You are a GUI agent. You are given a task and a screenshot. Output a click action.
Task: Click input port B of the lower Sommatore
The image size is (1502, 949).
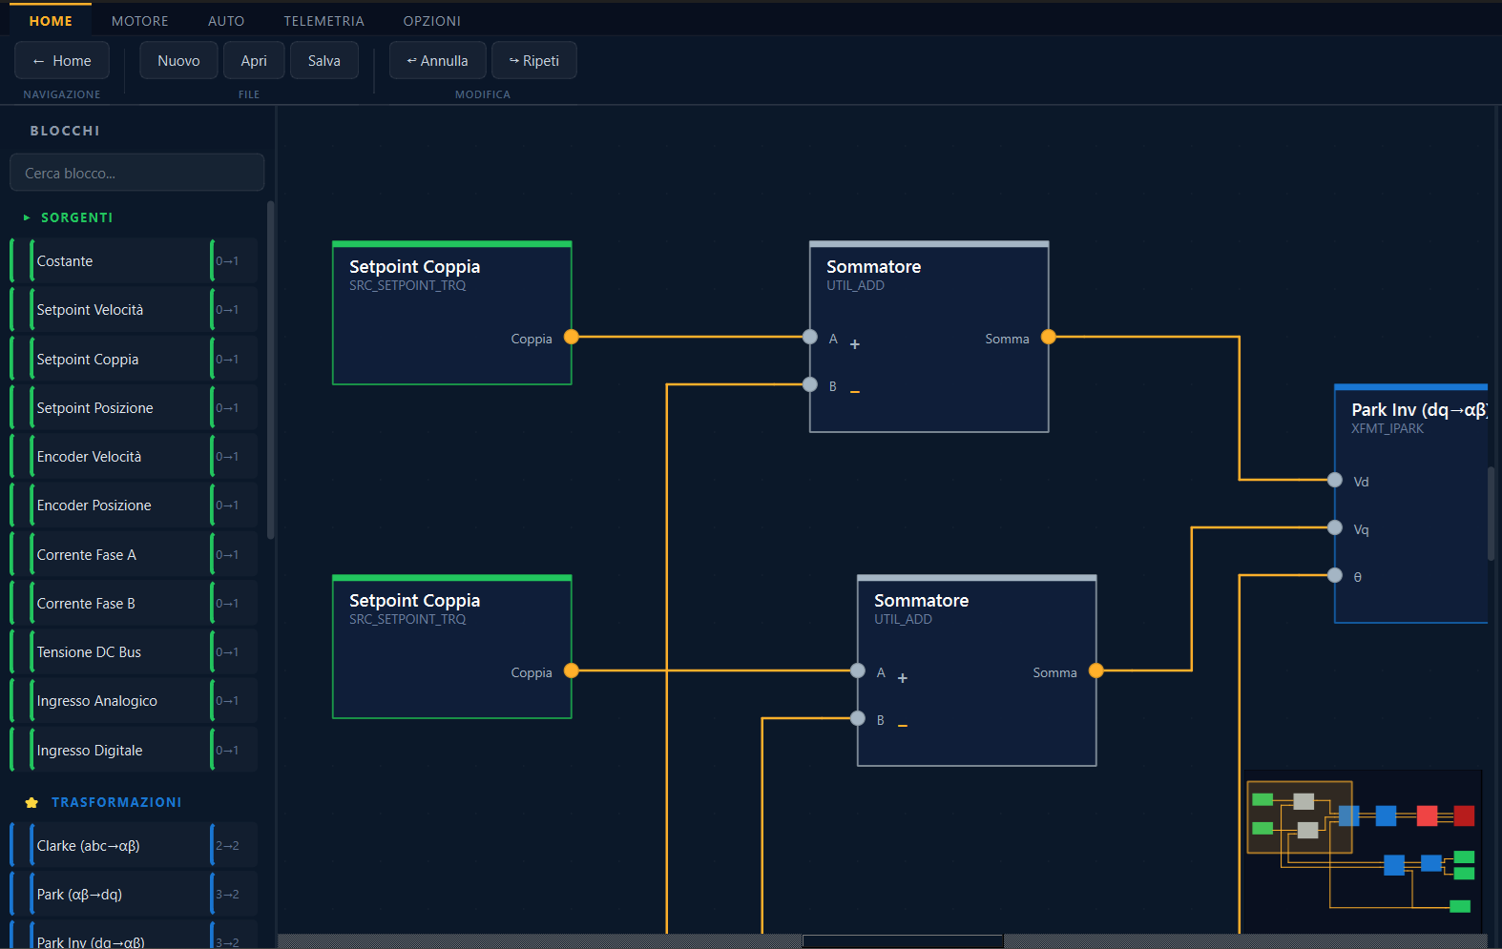[858, 718]
